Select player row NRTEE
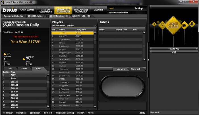The height and width of the screenshot is (115, 199). click(x=72, y=43)
